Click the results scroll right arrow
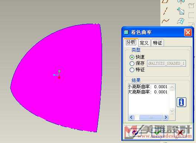The image size is (196, 143). [x=166, y=117]
